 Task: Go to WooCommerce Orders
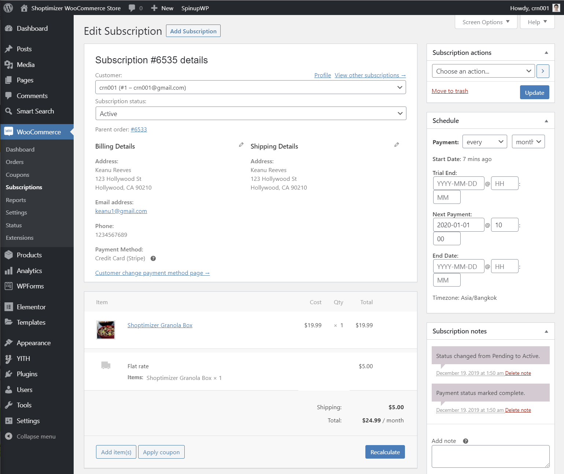pyautogui.click(x=15, y=162)
